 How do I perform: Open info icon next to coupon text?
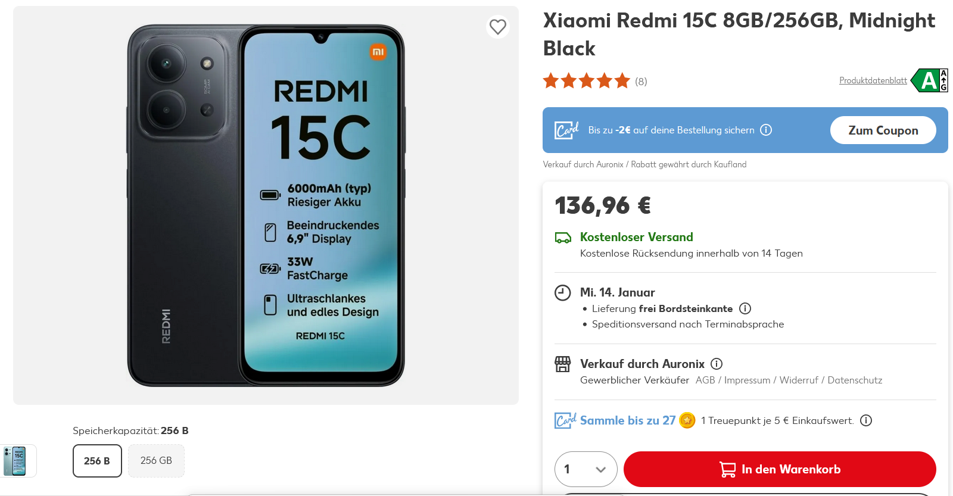[x=766, y=130]
